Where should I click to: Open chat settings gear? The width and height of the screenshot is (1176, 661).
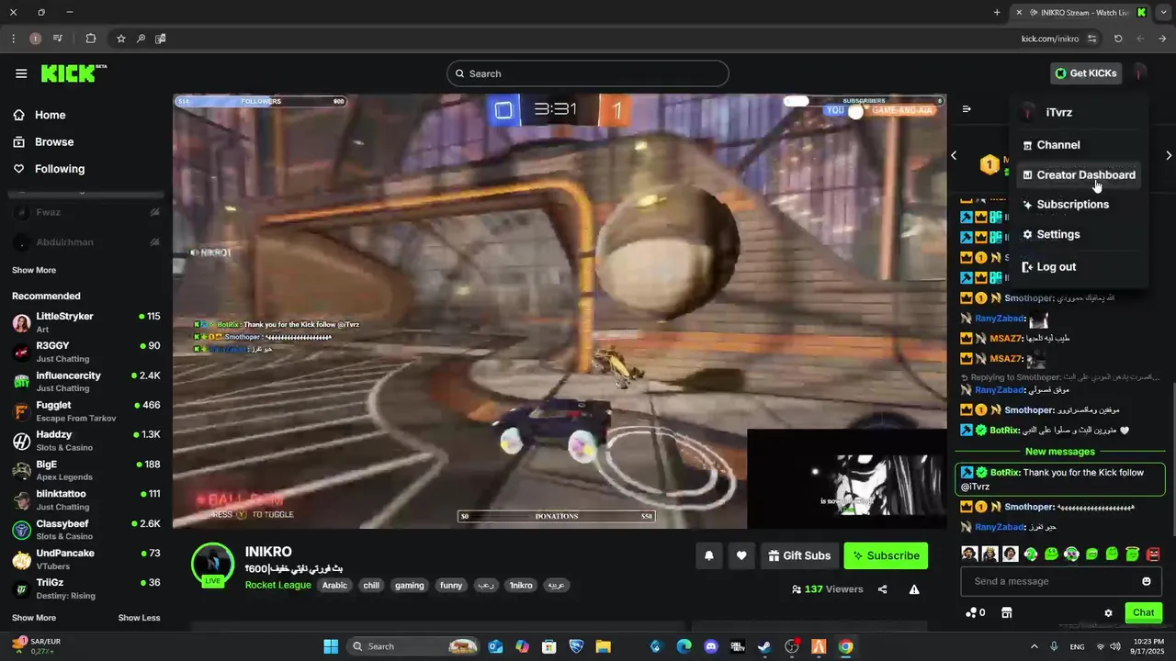coord(1108,612)
